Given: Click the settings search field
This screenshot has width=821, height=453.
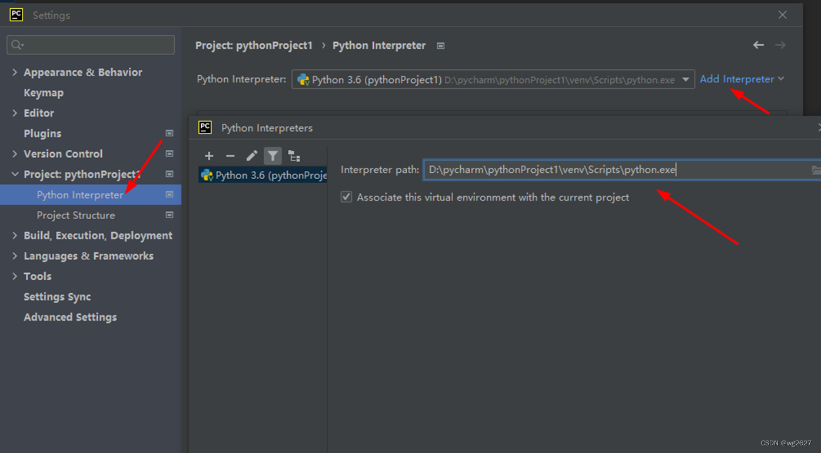Looking at the screenshot, I should click(91, 45).
